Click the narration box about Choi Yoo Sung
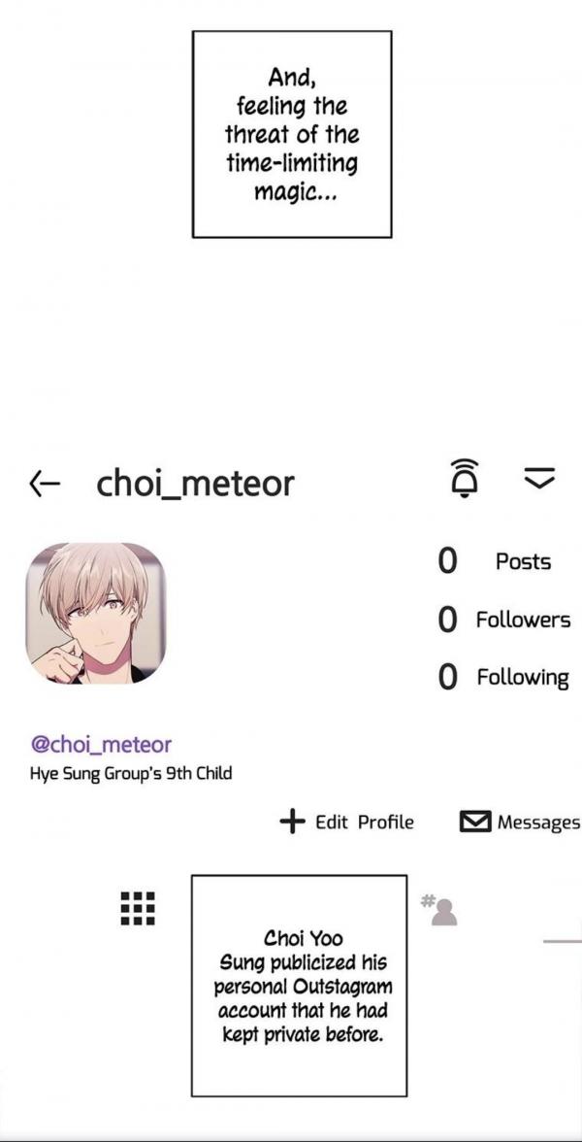The width and height of the screenshot is (582, 1142). pyautogui.click(x=299, y=986)
